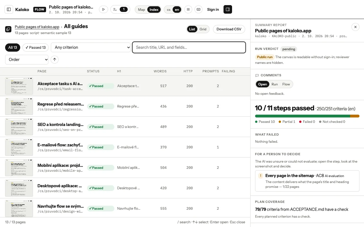Open Public pages of kaloko.app breadcrumb link
Image resolution: width=364 pixels, height=227 pixels.
(x=37, y=27)
